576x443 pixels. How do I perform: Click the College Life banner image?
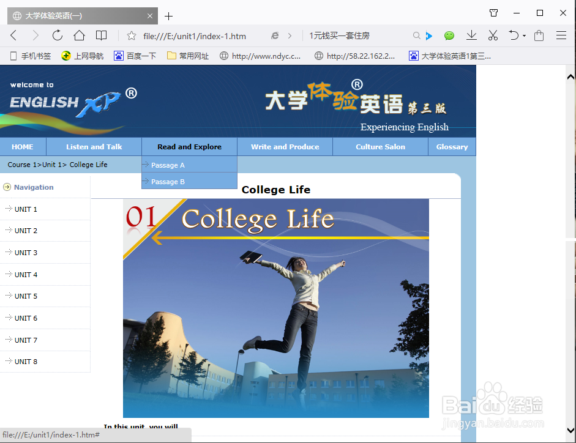(276, 308)
